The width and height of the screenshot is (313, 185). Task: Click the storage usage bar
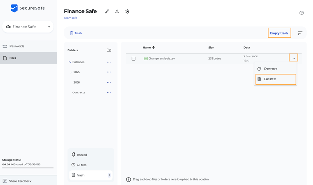pyautogui.click(x=28, y=168)
